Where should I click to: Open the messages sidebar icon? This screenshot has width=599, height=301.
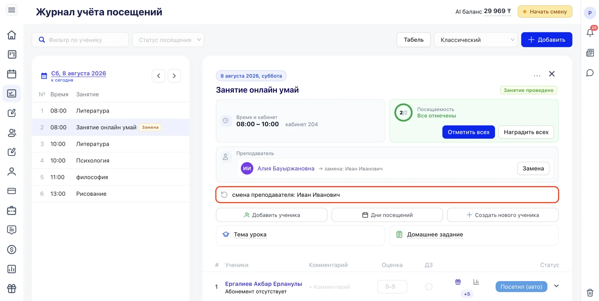(12, 230)
